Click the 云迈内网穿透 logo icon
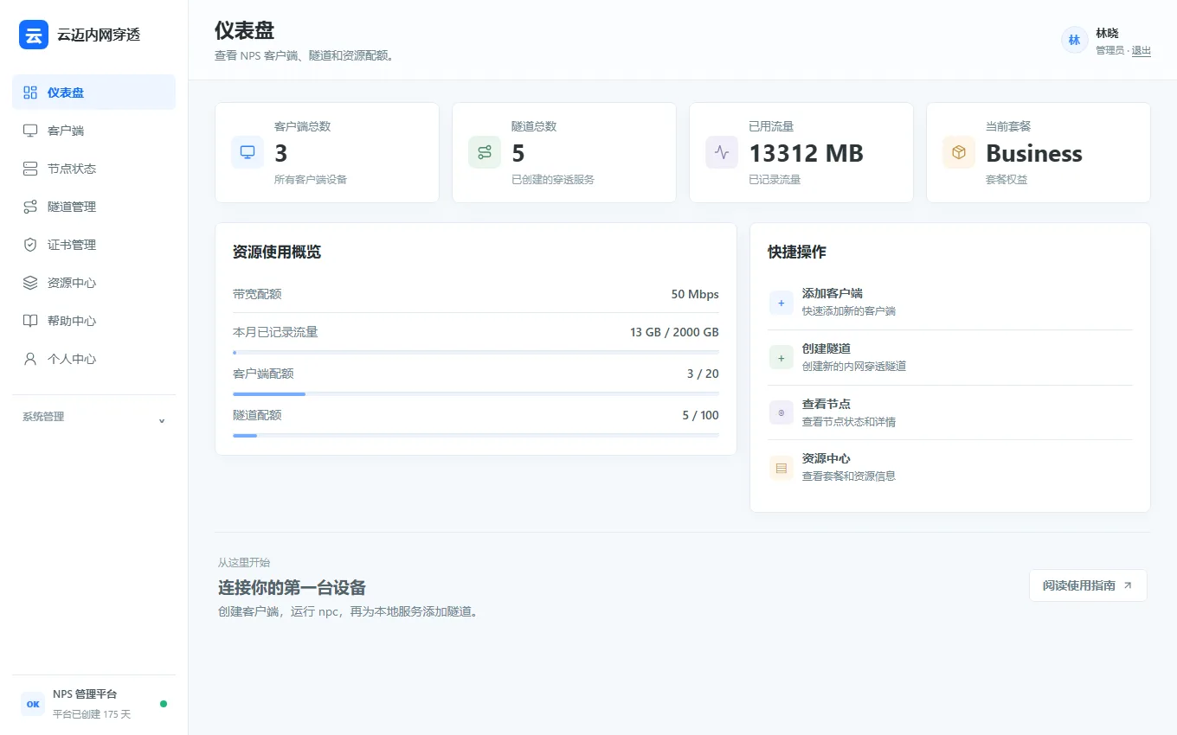The height and width of the screenshot is (735, 1177). [x=34, y=35]
